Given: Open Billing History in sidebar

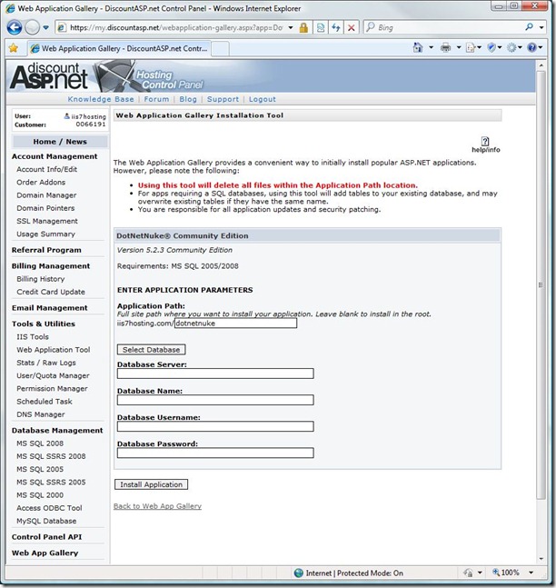Looking at the screenshot, I should 41,279.
